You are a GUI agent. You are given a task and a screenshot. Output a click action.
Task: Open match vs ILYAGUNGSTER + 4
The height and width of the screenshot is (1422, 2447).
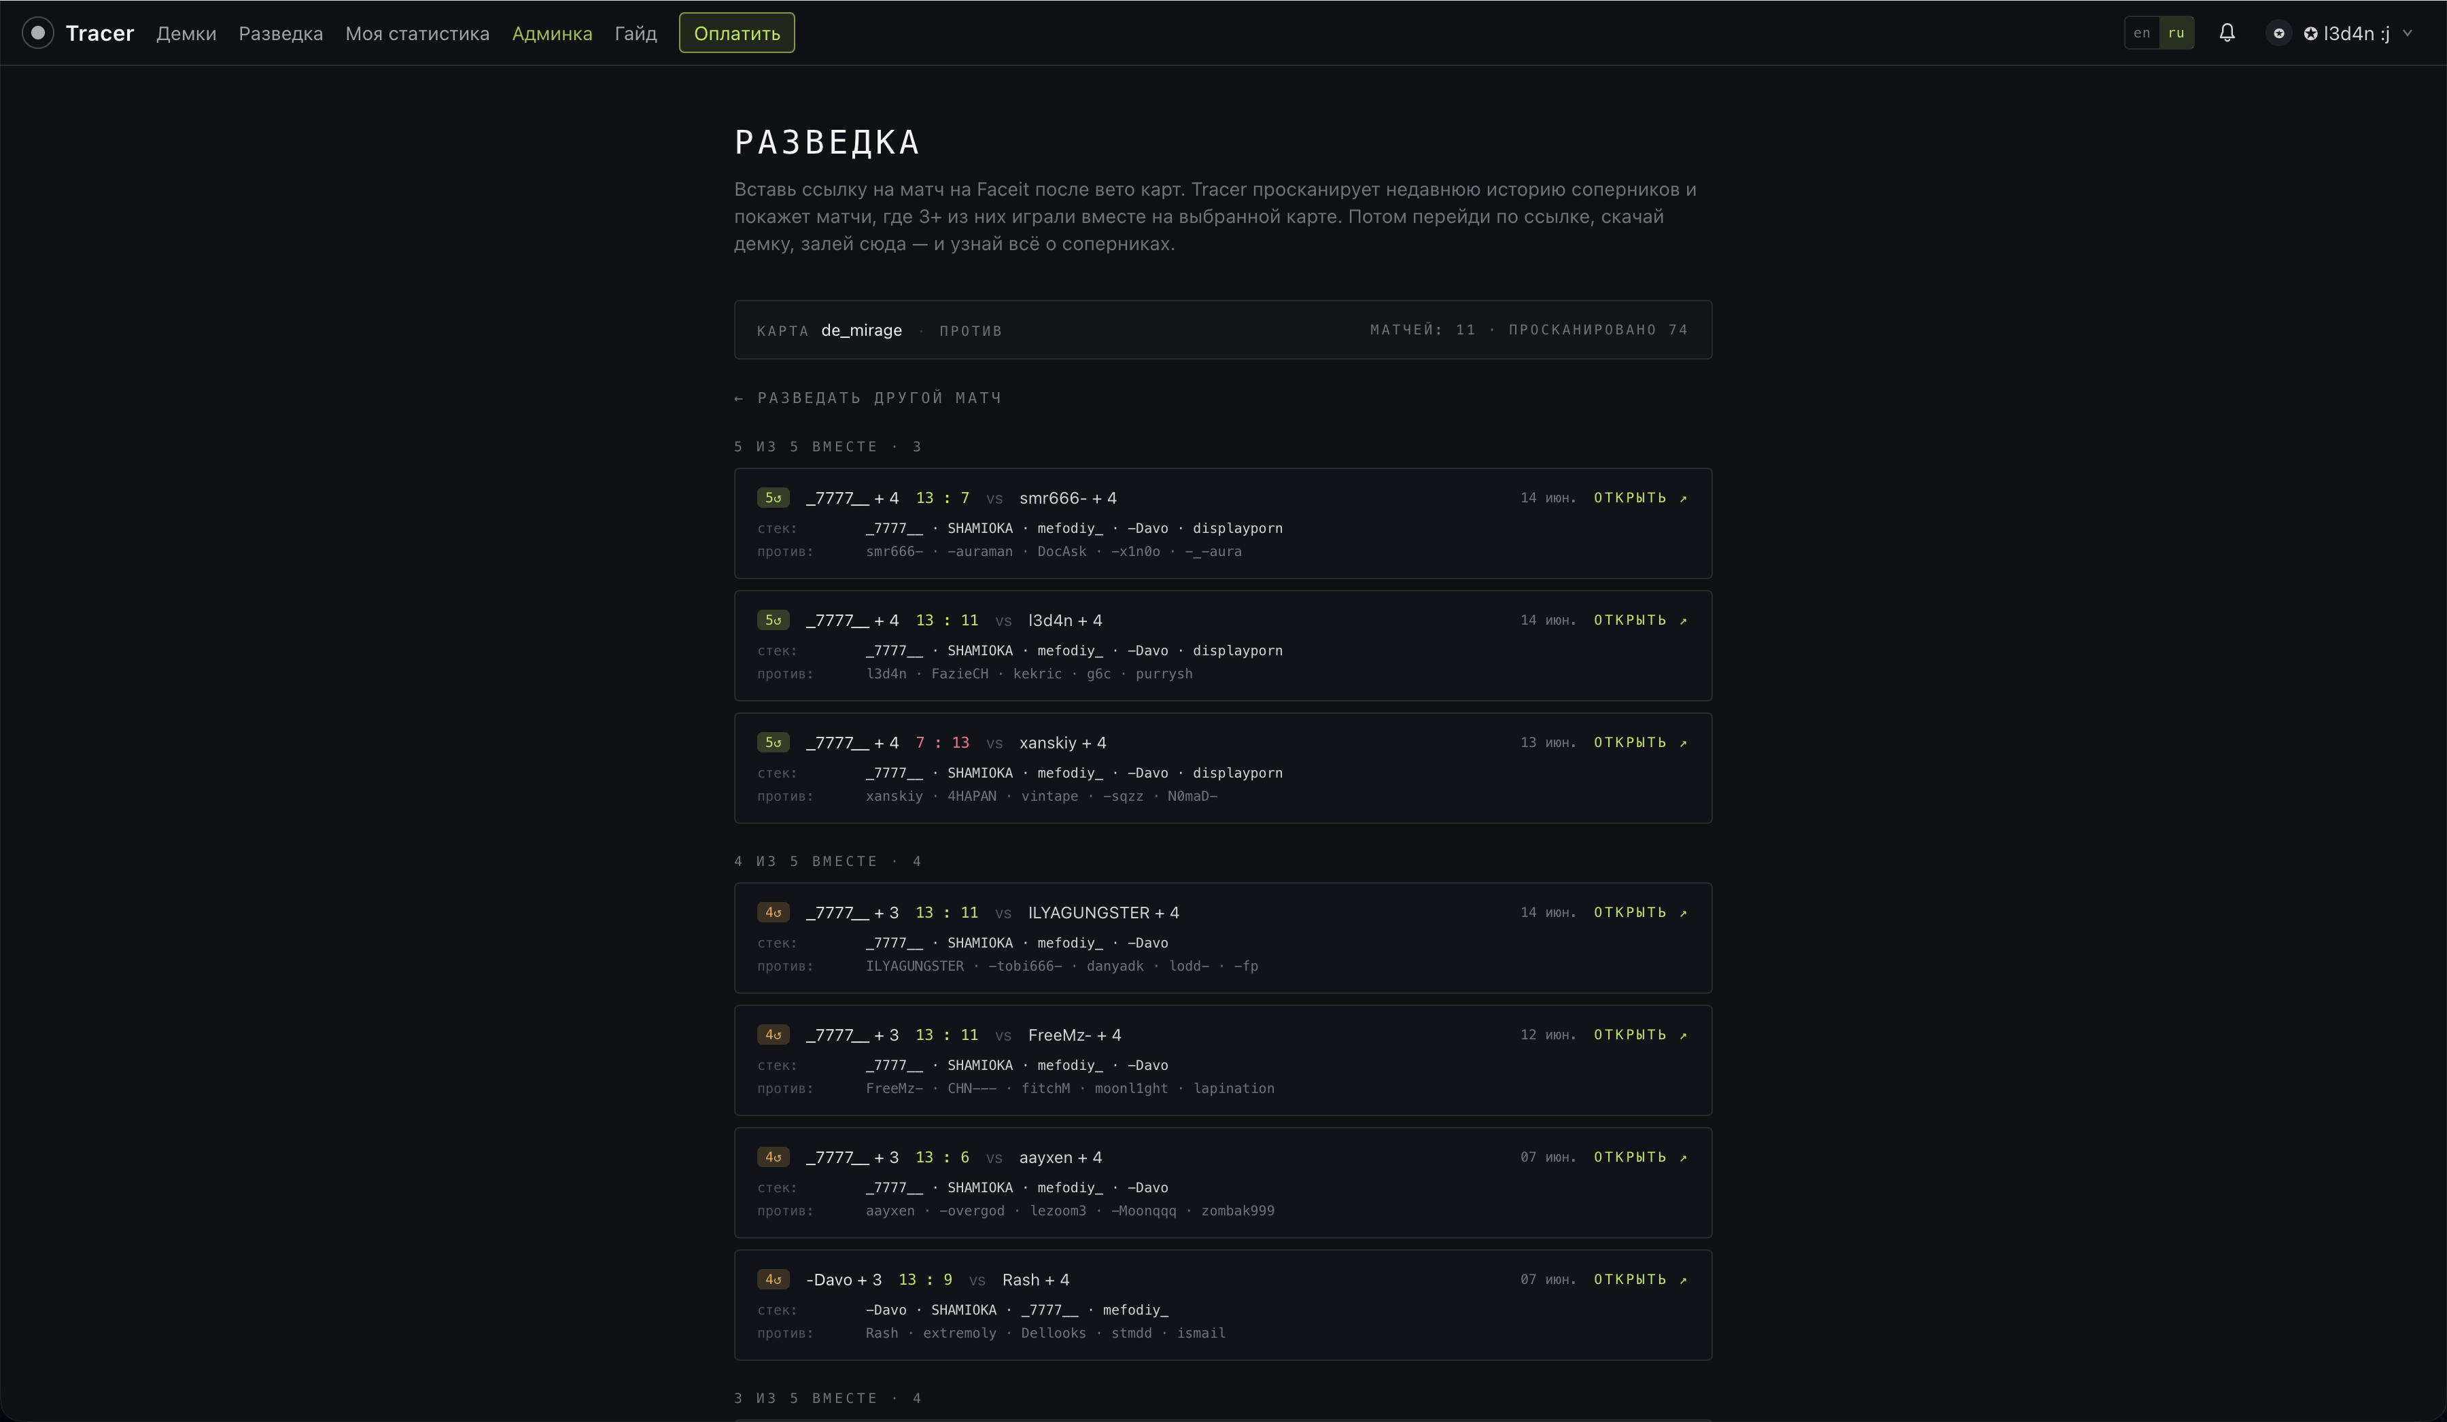pos(1640,913)
